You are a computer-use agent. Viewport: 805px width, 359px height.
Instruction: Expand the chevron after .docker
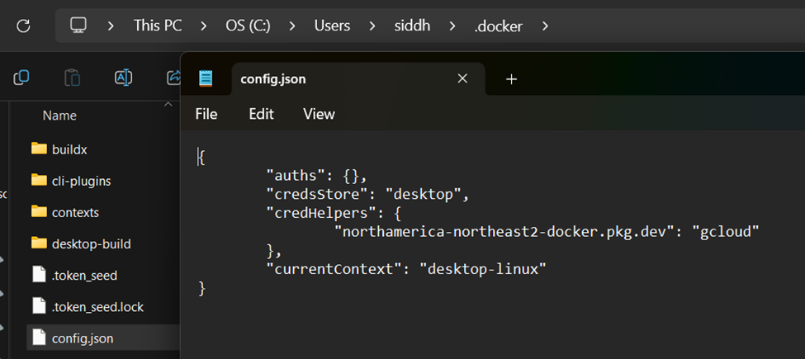tap(545, 26)
